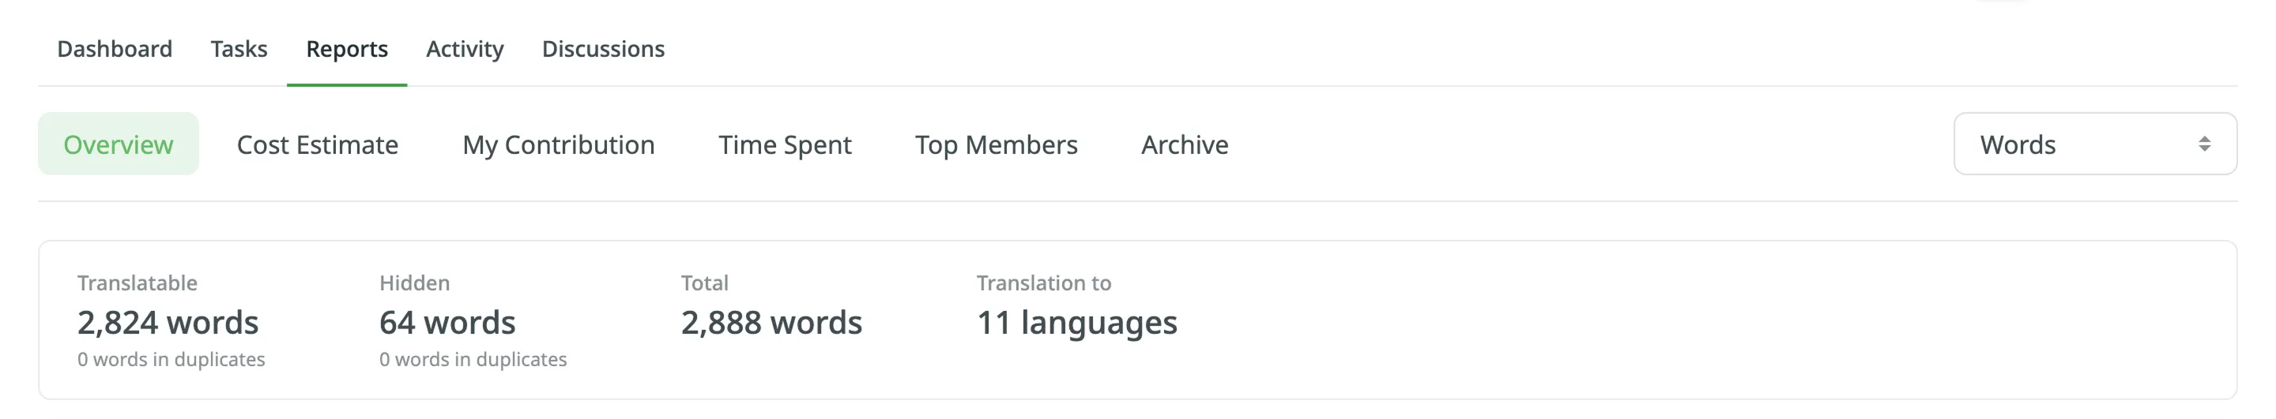The width and height of the screenshot is (2276, 419).
Task: Click the Translation to label
Action: 1043,283
